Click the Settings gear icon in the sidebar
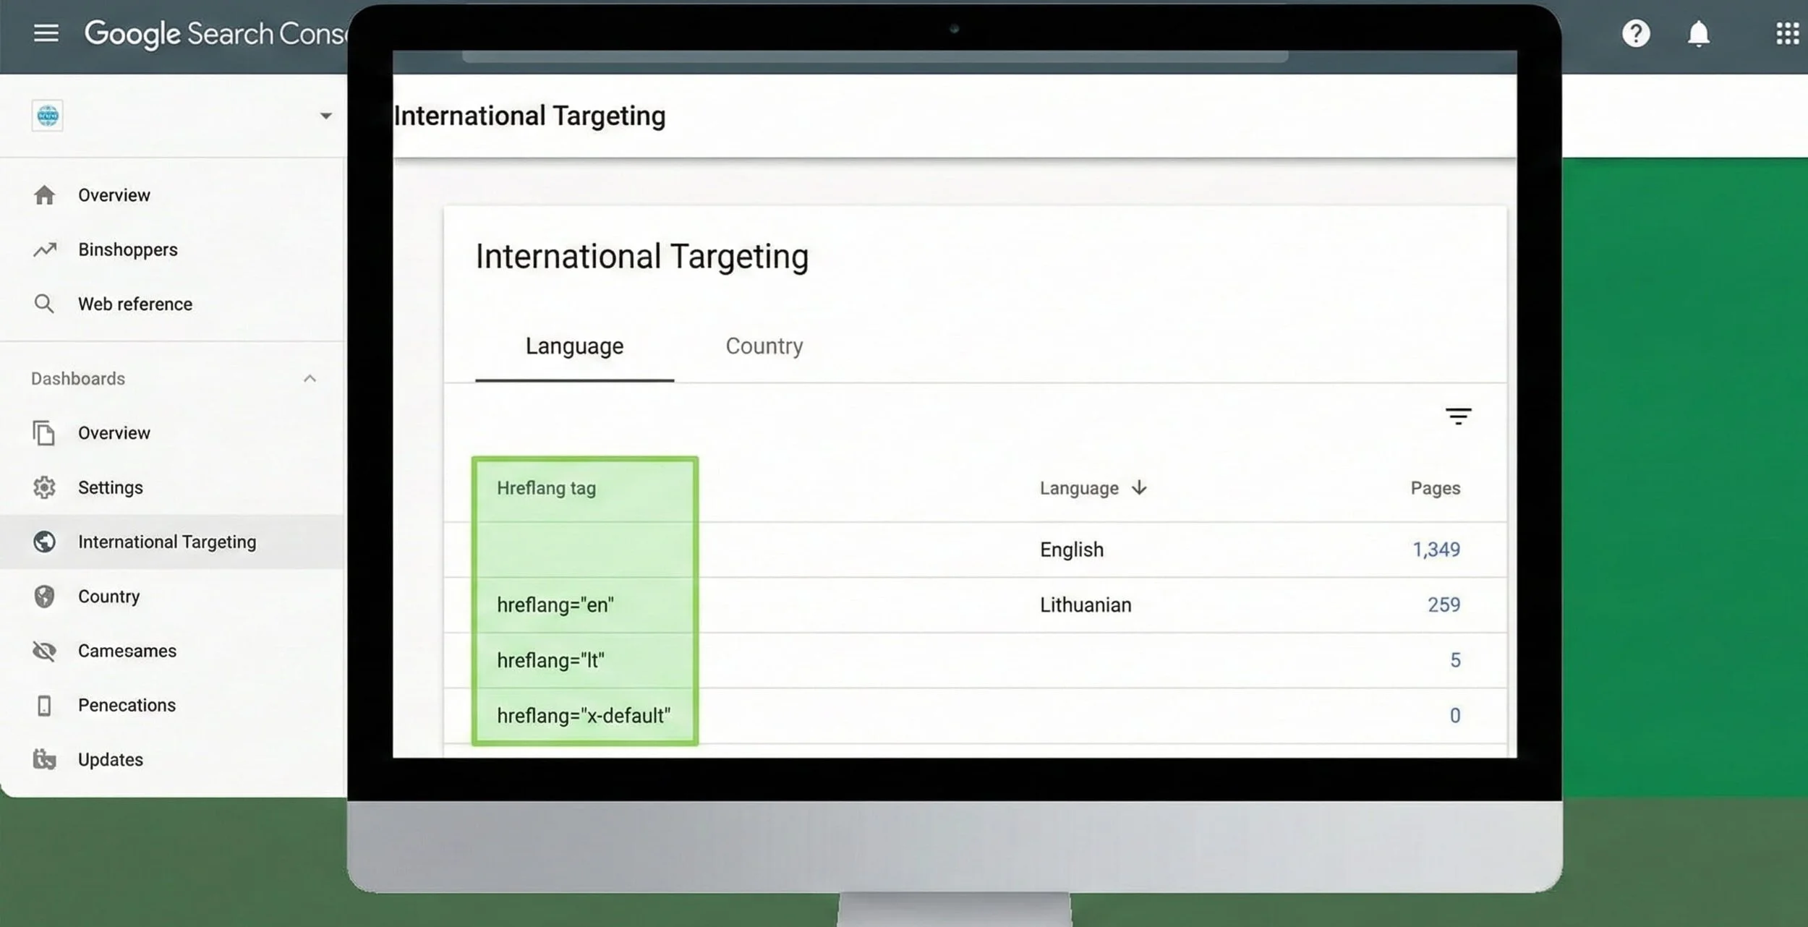Viewport: 1808px width, 927px height. (x=44, y=487)
